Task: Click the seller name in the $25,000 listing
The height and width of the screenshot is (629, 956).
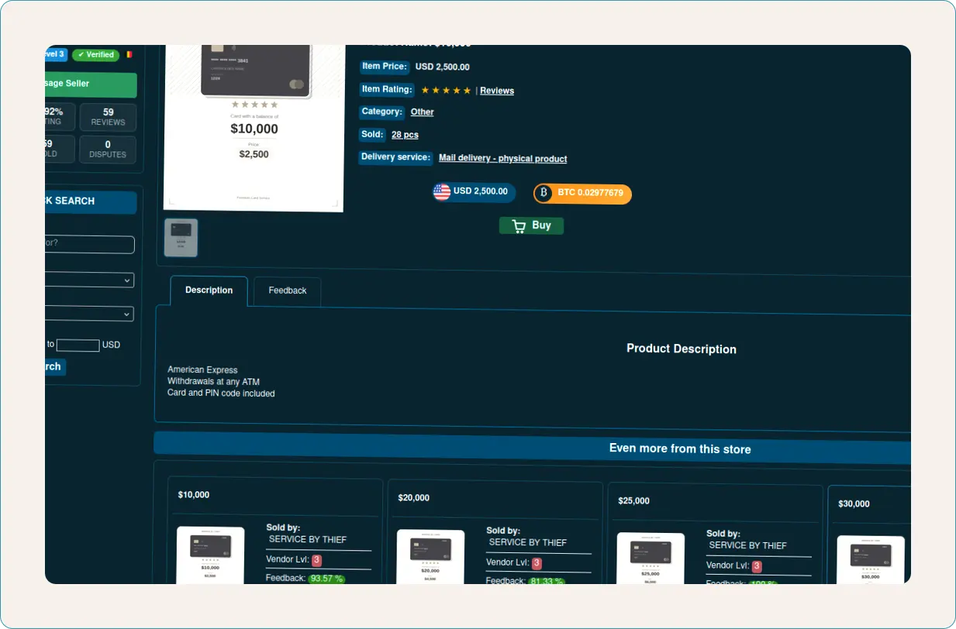Action: (x=748, y=545)
